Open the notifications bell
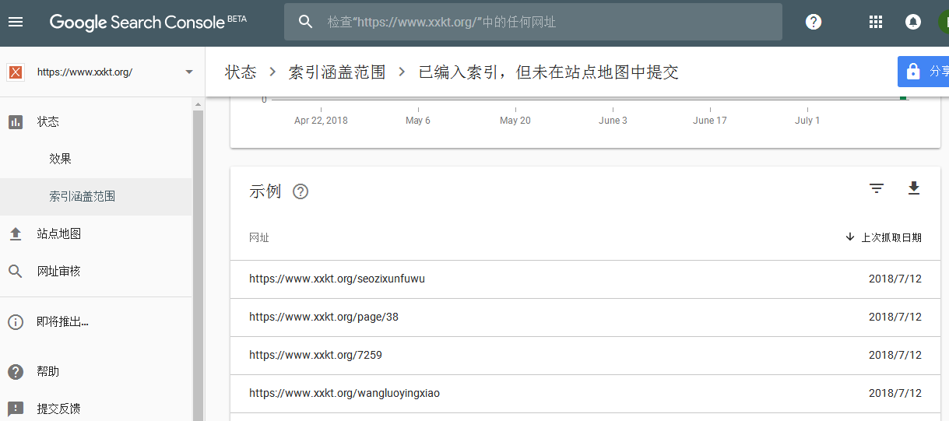The height and width of the screenshot is (421, 949). (x=913, y=22)
